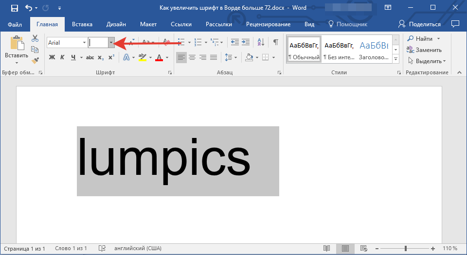Select the Format Painter brush icon
467x255 pixels.
[x=35, y=60]
